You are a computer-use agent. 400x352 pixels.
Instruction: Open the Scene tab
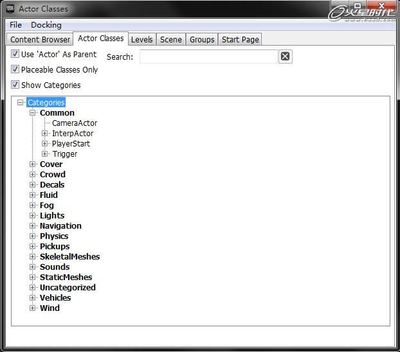pos(171,40)
